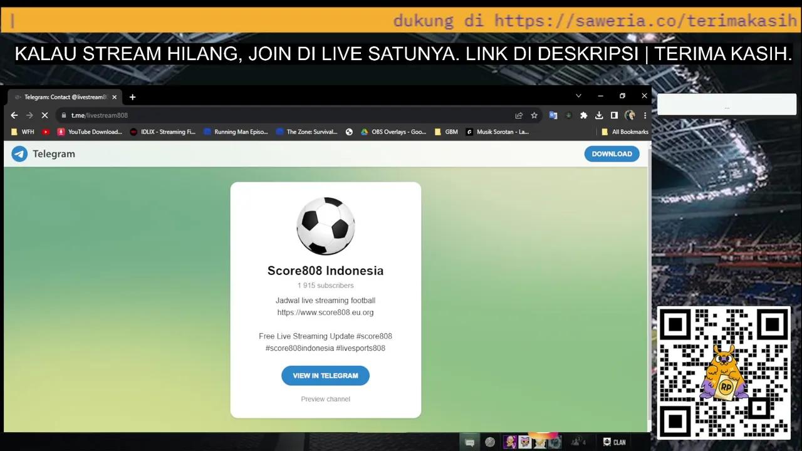Go back with the browser back arrow
802x451 pixels.
[14, 115]
